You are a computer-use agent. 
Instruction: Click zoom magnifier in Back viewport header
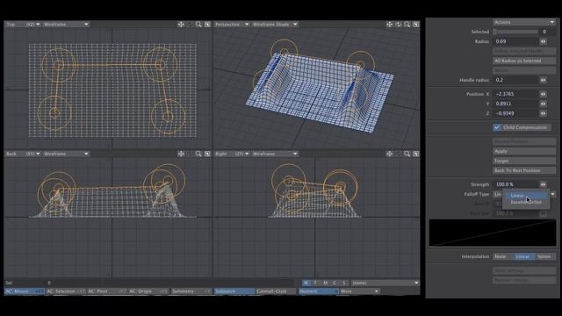[x=198, y=154]
